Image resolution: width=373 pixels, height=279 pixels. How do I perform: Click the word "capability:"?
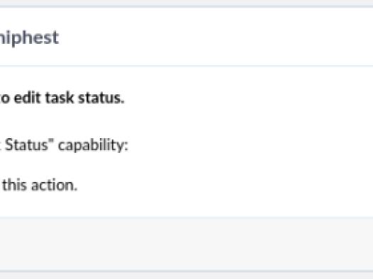coord(93,145)
